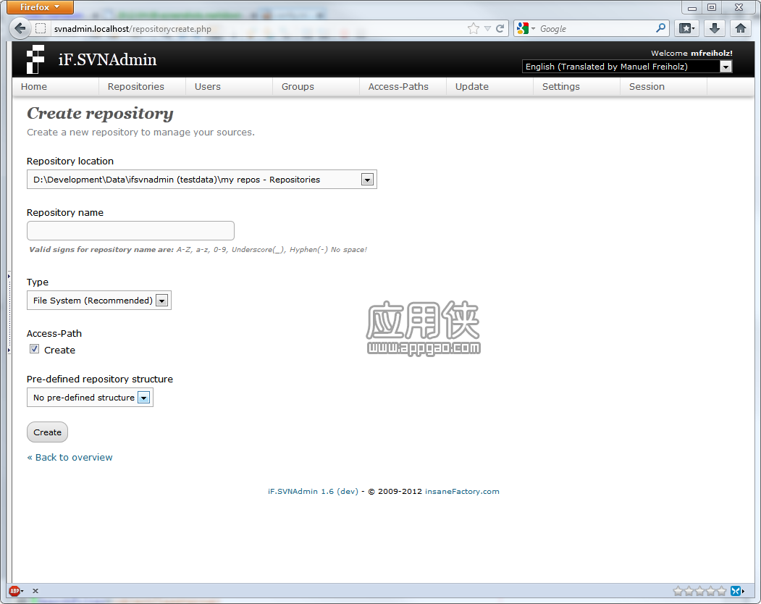Bookmark page with the star icon
761x604 pixels.
click(x=474, y=29)
